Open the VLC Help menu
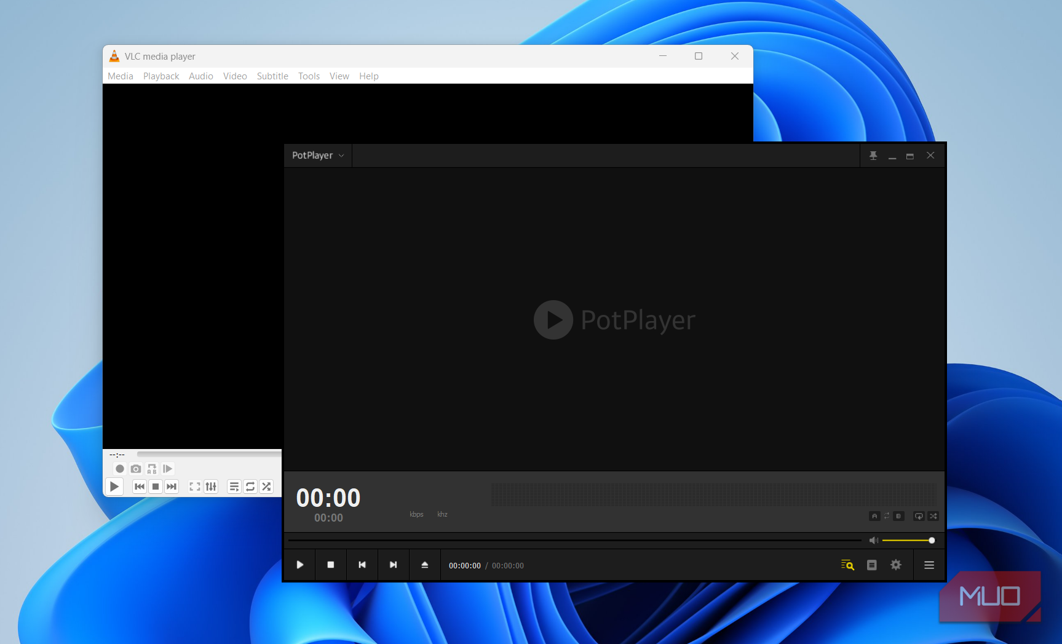This screenshot has height=644, width=1062. tap(369, 76)
